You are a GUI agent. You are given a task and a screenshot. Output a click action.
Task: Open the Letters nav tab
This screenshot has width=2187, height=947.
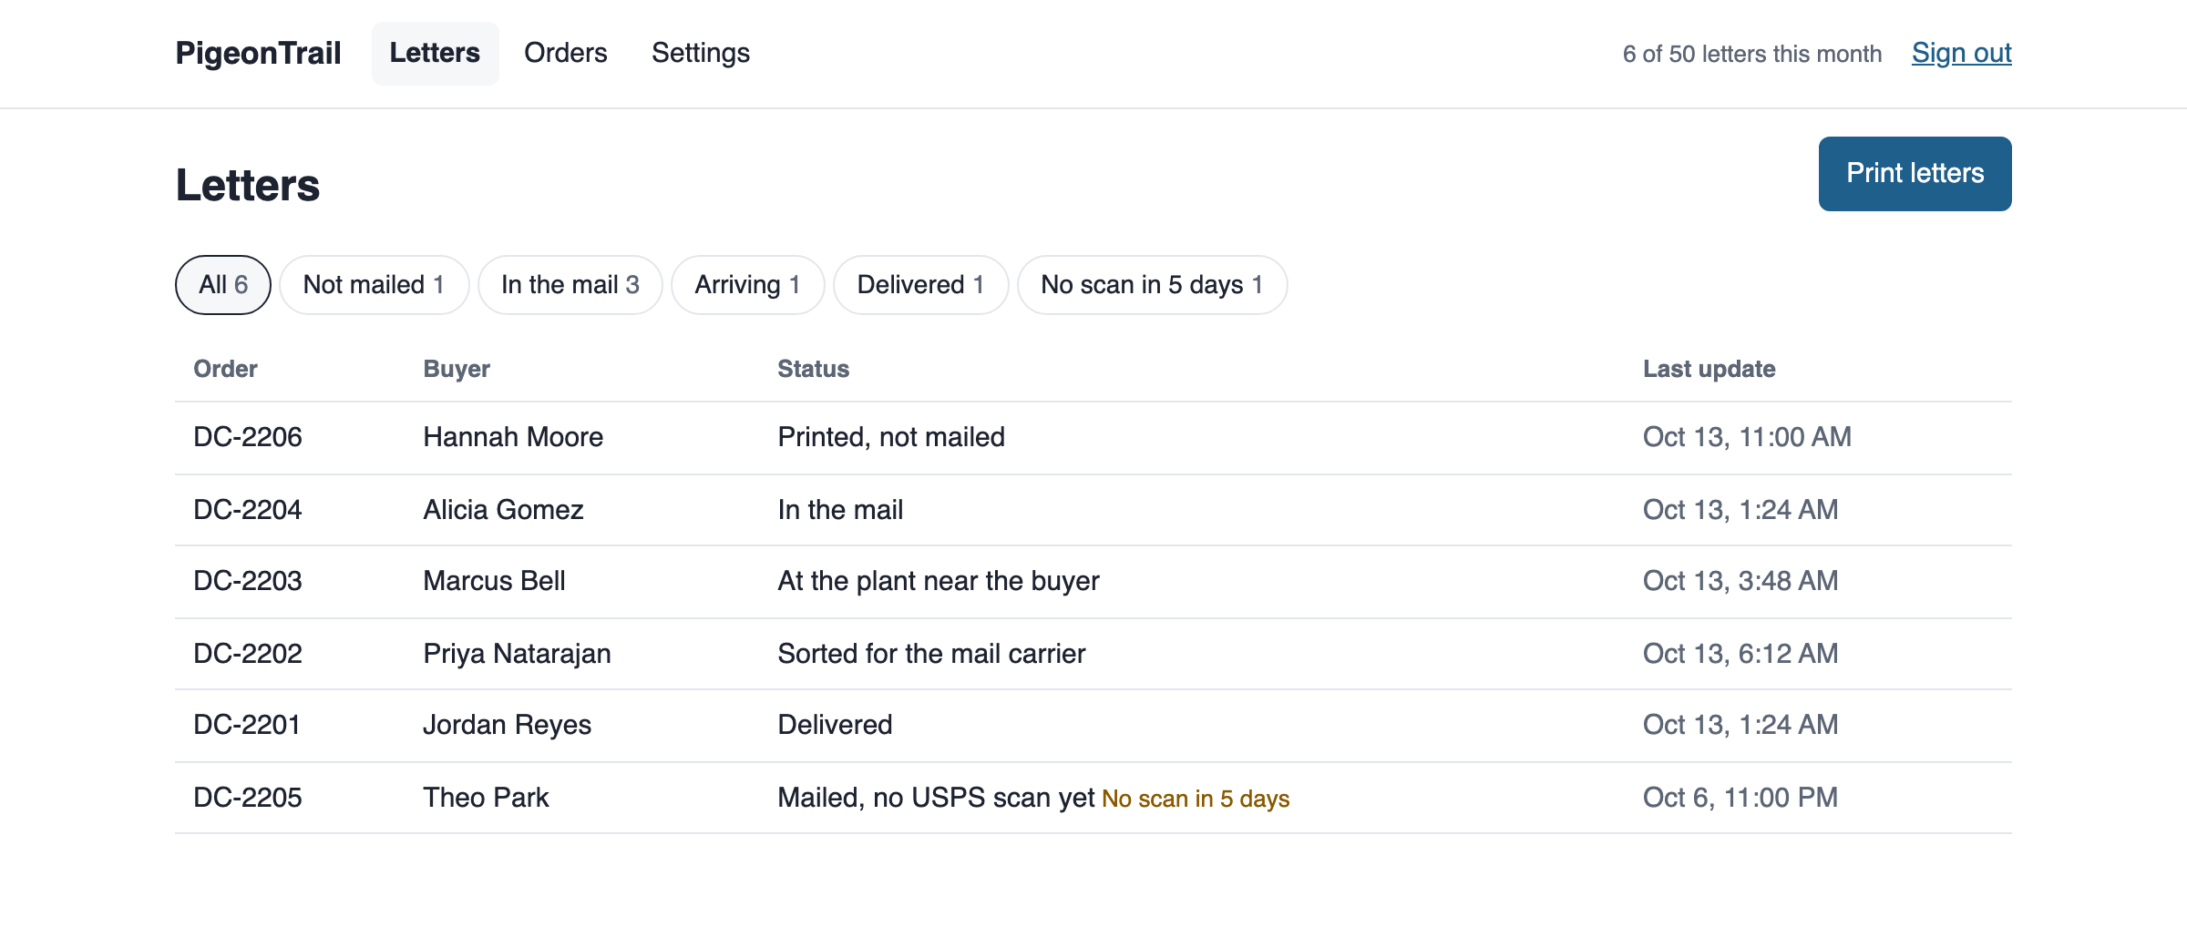(435, 53)
